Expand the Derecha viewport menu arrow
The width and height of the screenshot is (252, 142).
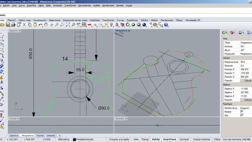tap(126, 118)
